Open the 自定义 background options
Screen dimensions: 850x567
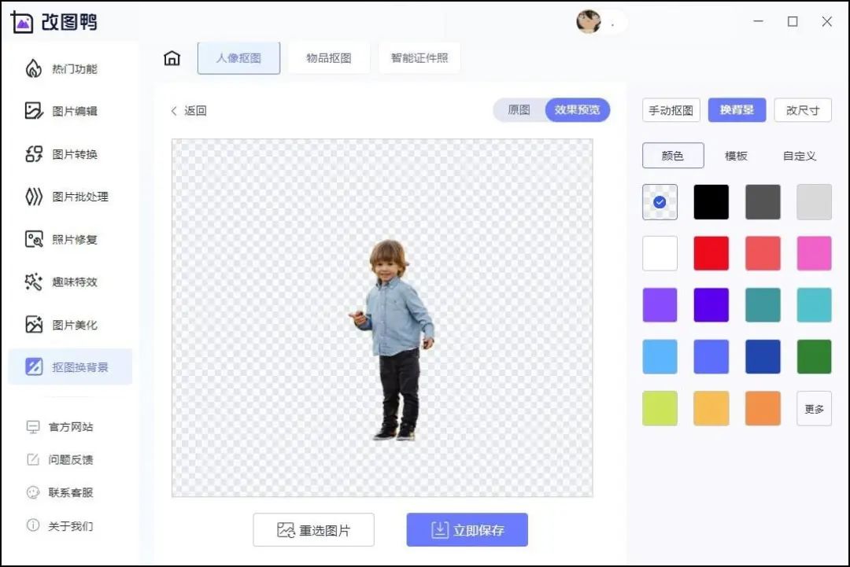click(x=798, y=155)
